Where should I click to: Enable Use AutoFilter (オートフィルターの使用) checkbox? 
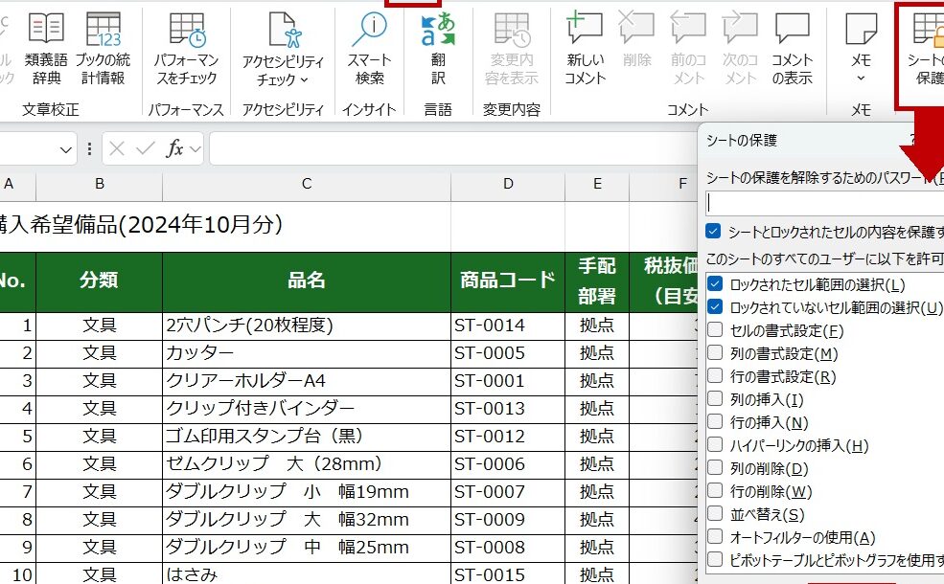pos(715,536)
